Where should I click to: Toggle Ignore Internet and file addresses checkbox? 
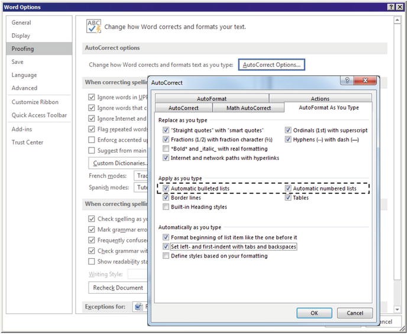(x=91, y=118)
